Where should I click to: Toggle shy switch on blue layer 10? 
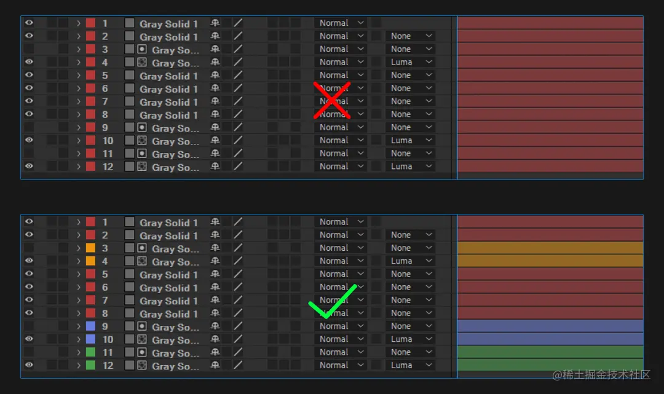(x=215, y=339)
